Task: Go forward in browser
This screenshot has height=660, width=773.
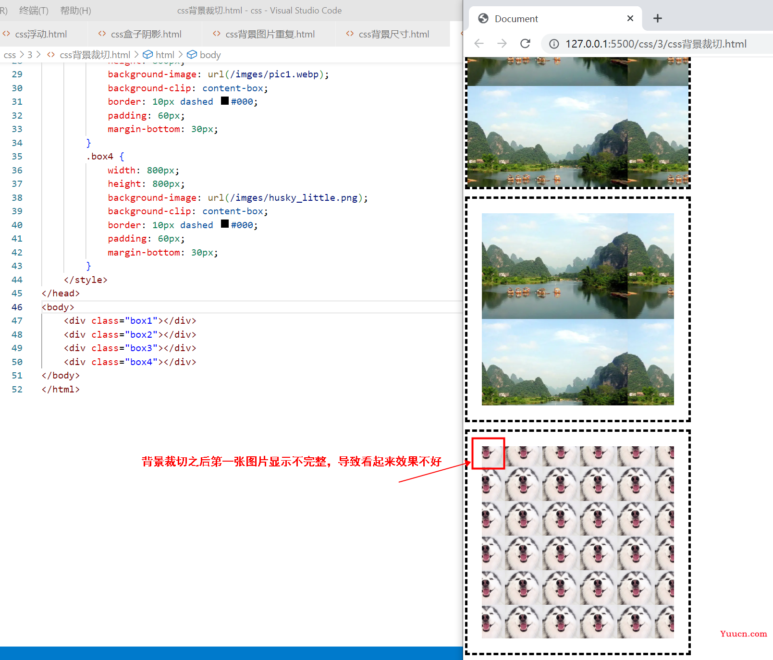Action: pos(502,44)
